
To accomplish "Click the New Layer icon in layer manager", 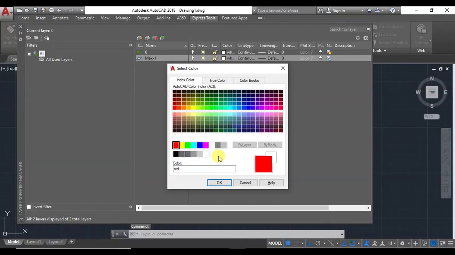I will click(139, 38).
